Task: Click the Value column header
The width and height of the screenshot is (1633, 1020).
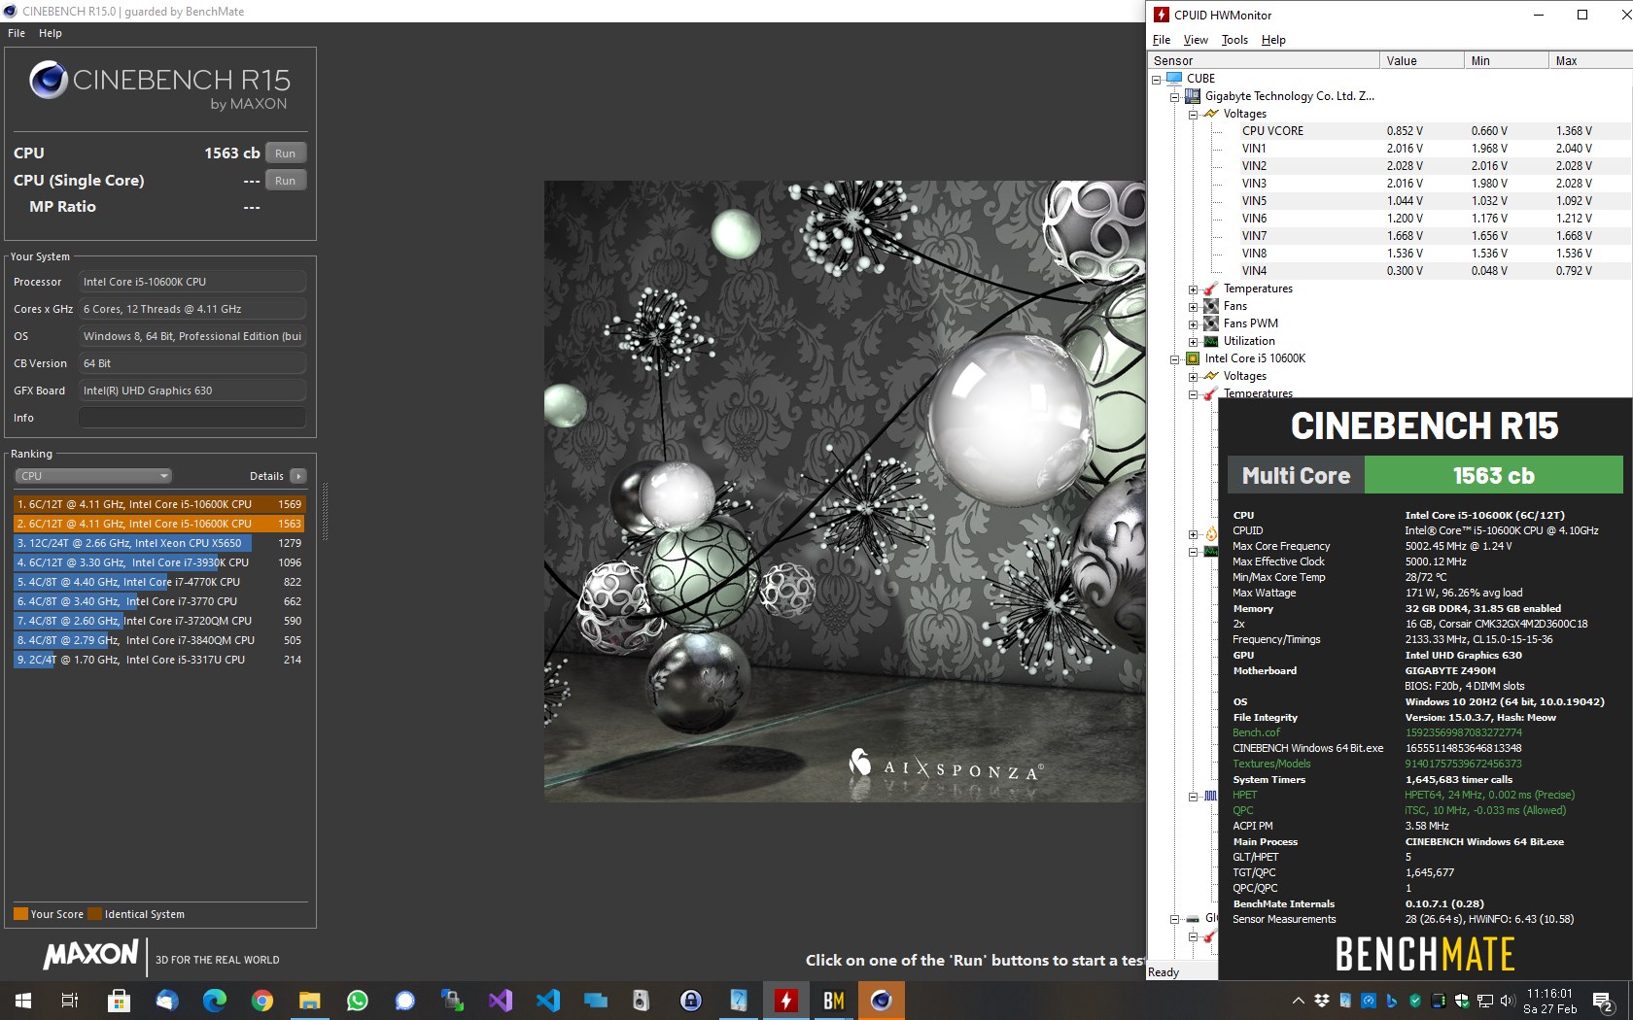Action: 1421,60
